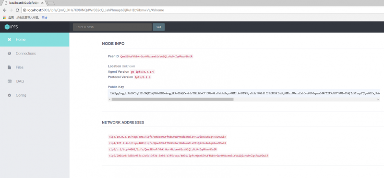Click the IPFS cube logo icon
The width and height of the screenshot is (384, 178).
point(7,27)
